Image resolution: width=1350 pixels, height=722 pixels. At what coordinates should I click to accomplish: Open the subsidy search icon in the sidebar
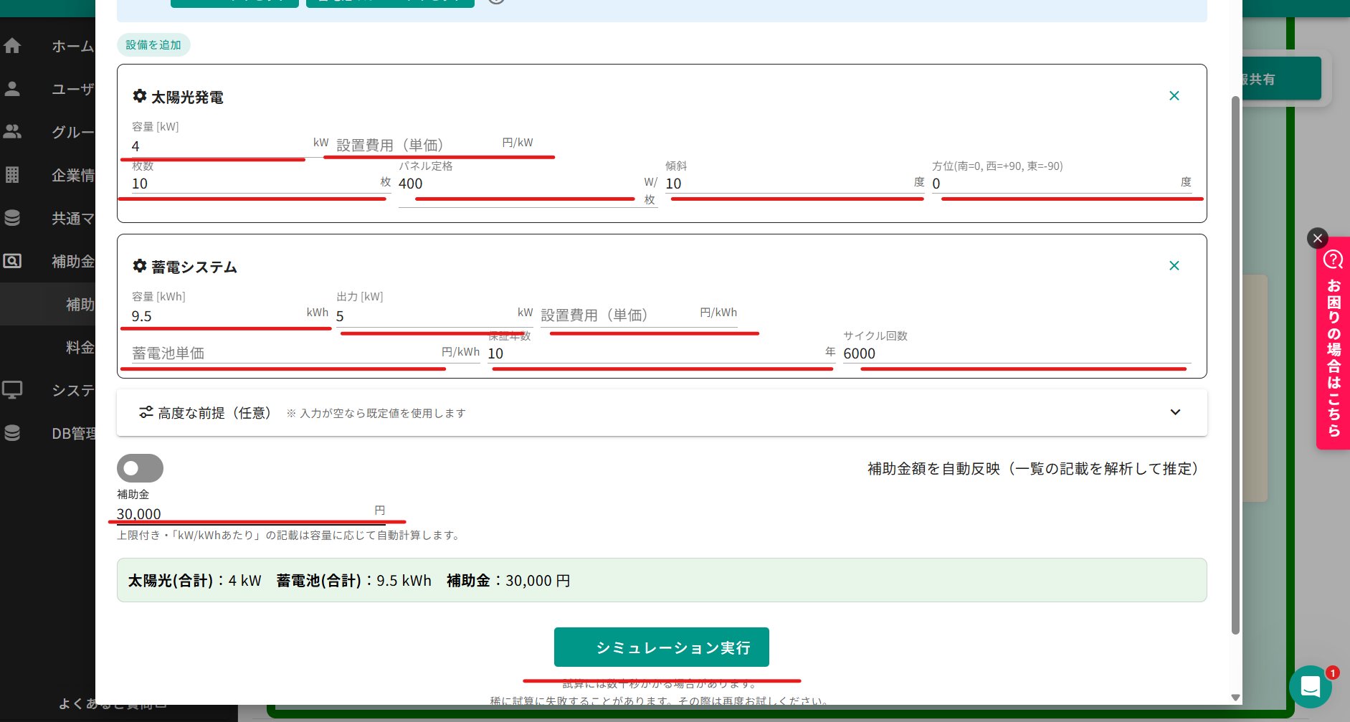12,261
